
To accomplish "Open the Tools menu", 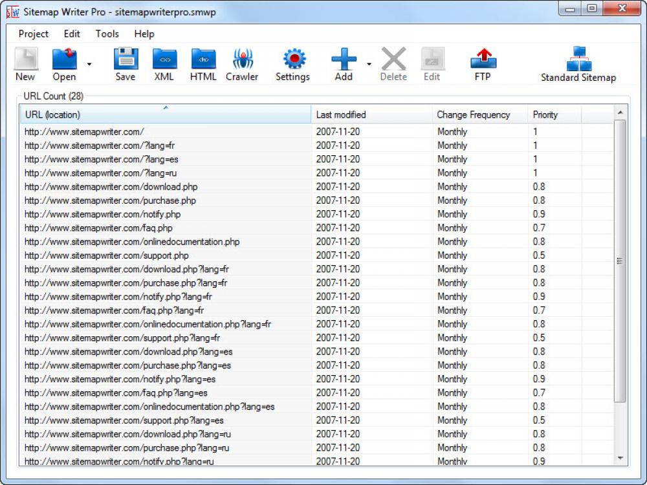I will pos(107,34).
